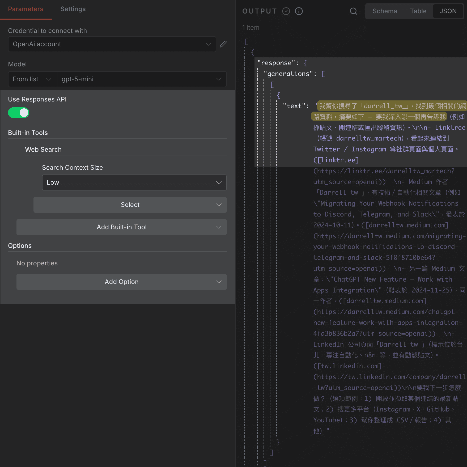Change the gpt-5-mini model selection
Image resolution: width=467 pixels, height=467 pixels.
(142, 79)
